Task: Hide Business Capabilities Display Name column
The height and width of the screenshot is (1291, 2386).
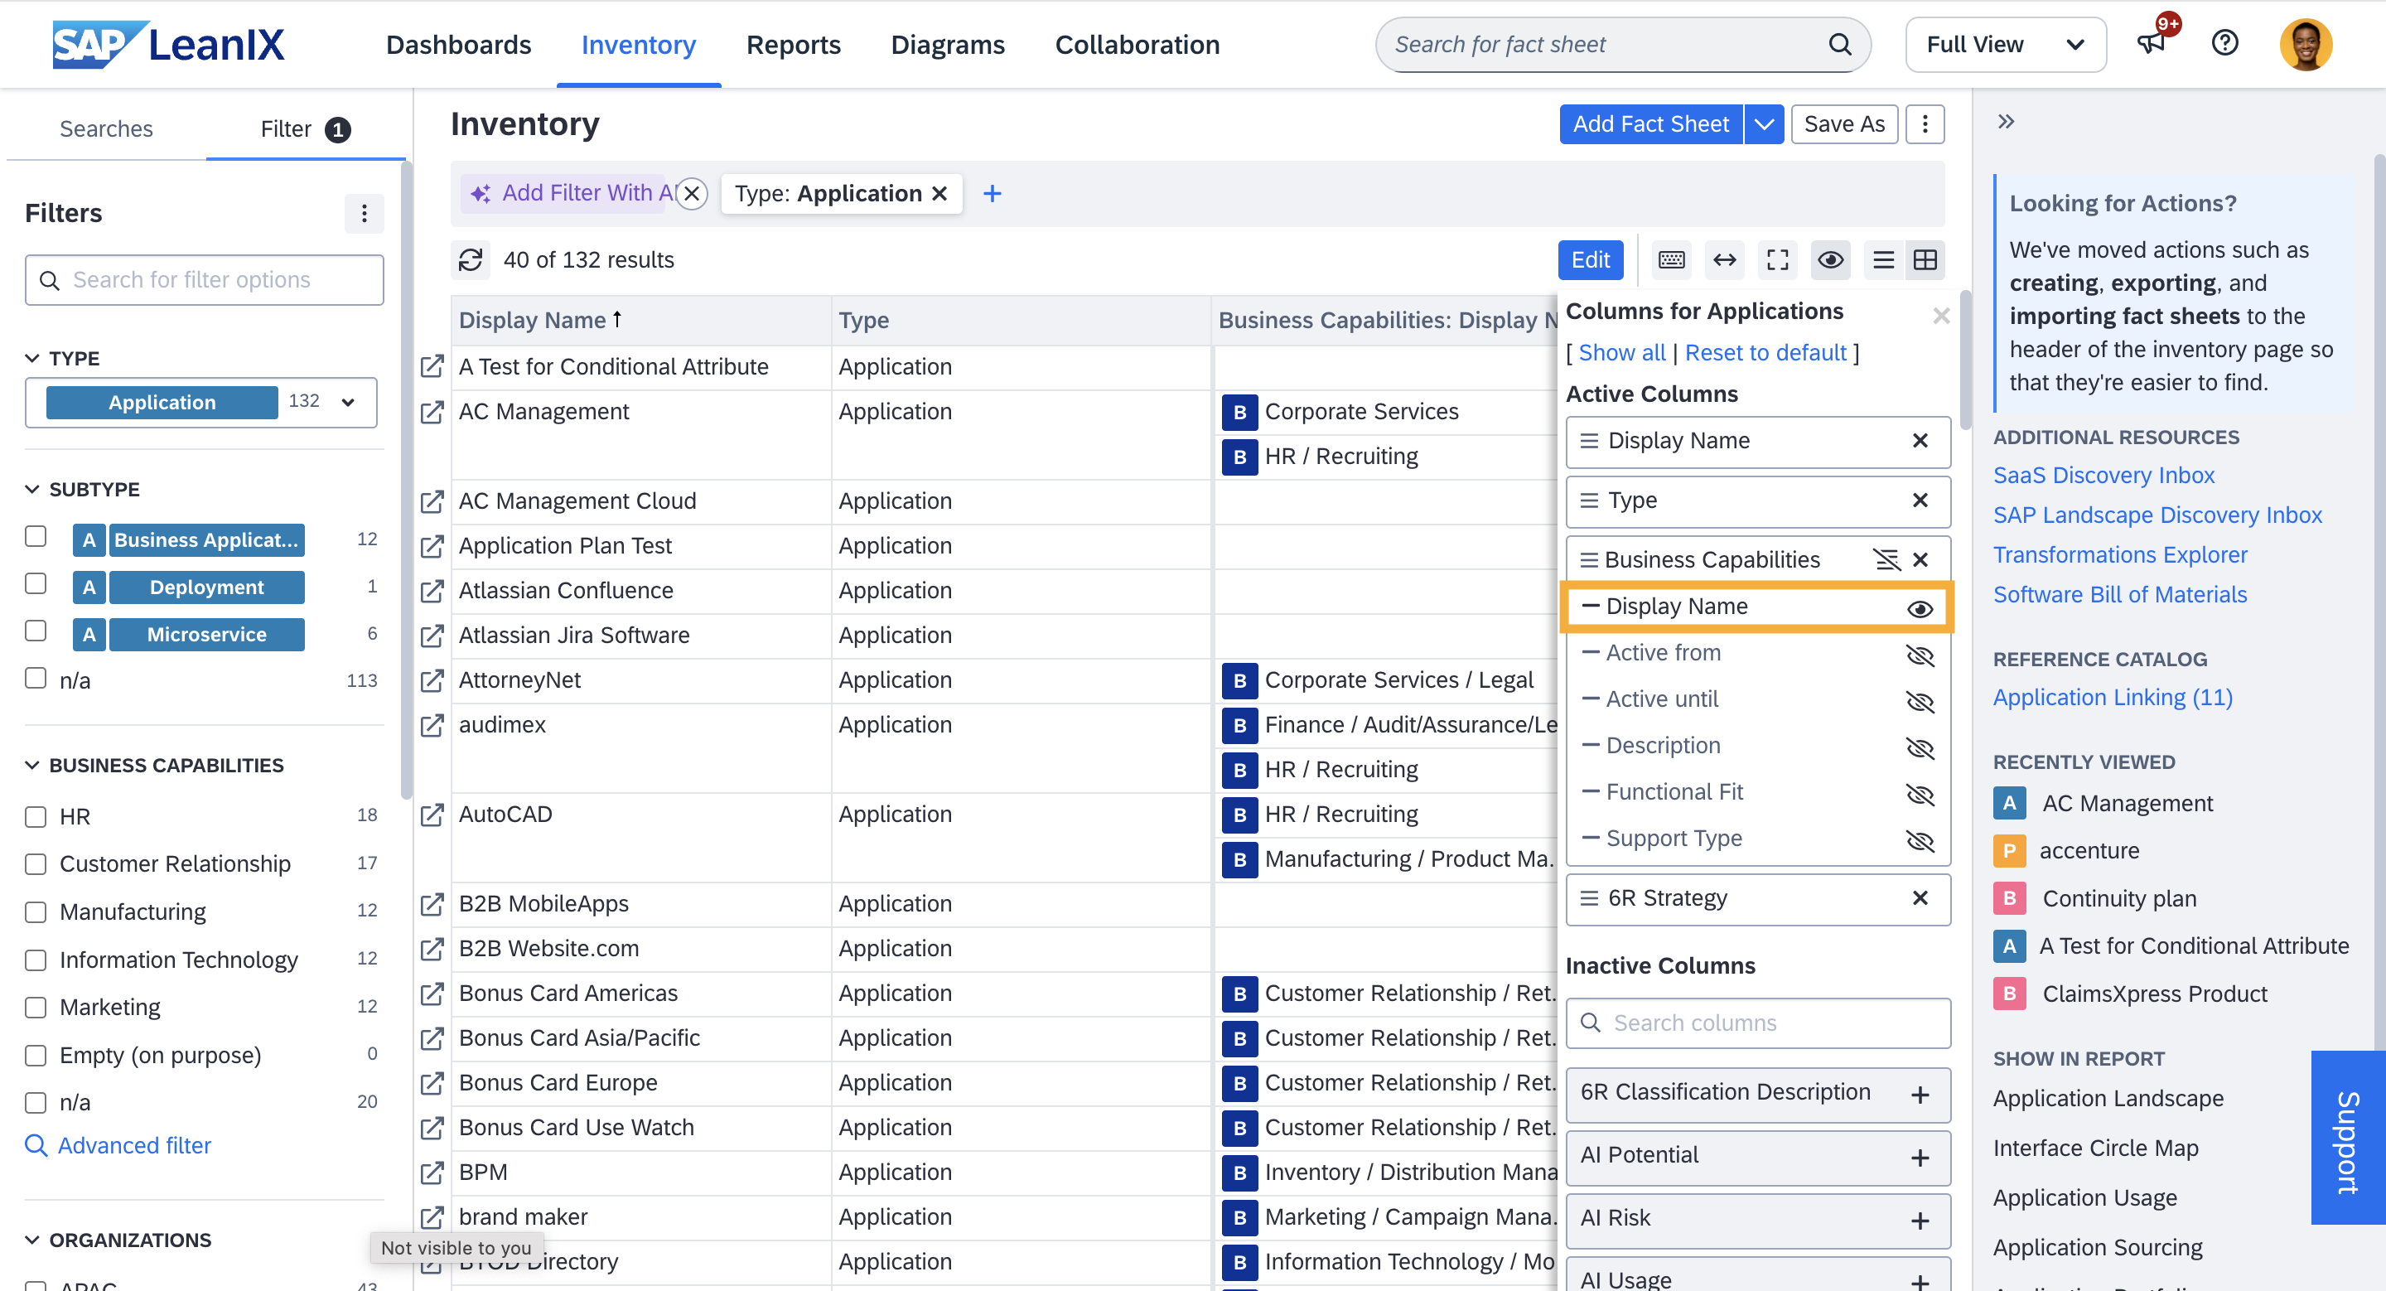Action: click(x=1920, y=607)
